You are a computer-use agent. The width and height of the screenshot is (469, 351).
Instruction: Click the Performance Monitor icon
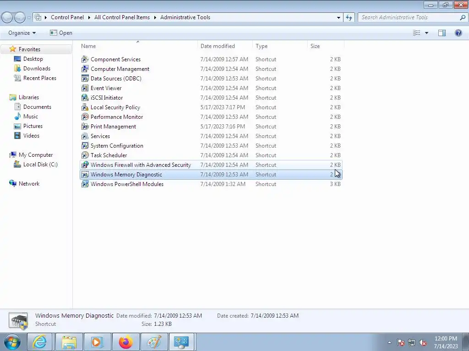click(85, 117)
